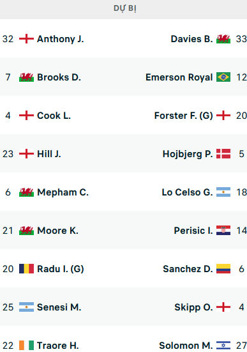Image resolution: width=247 pixels, height=352 pixels.
Task: Open player Brooks D. profile
Action: pyautogui.click(x=59, y=77)
